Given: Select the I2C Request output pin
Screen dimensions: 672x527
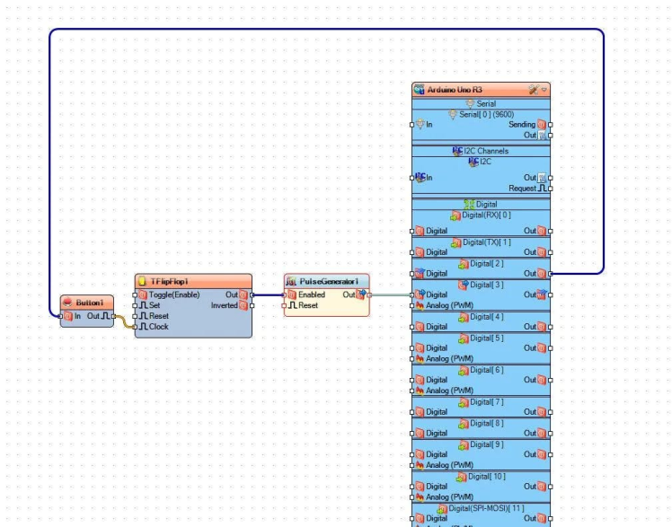Looking at the screenshot, I should [x=551, y=189].
